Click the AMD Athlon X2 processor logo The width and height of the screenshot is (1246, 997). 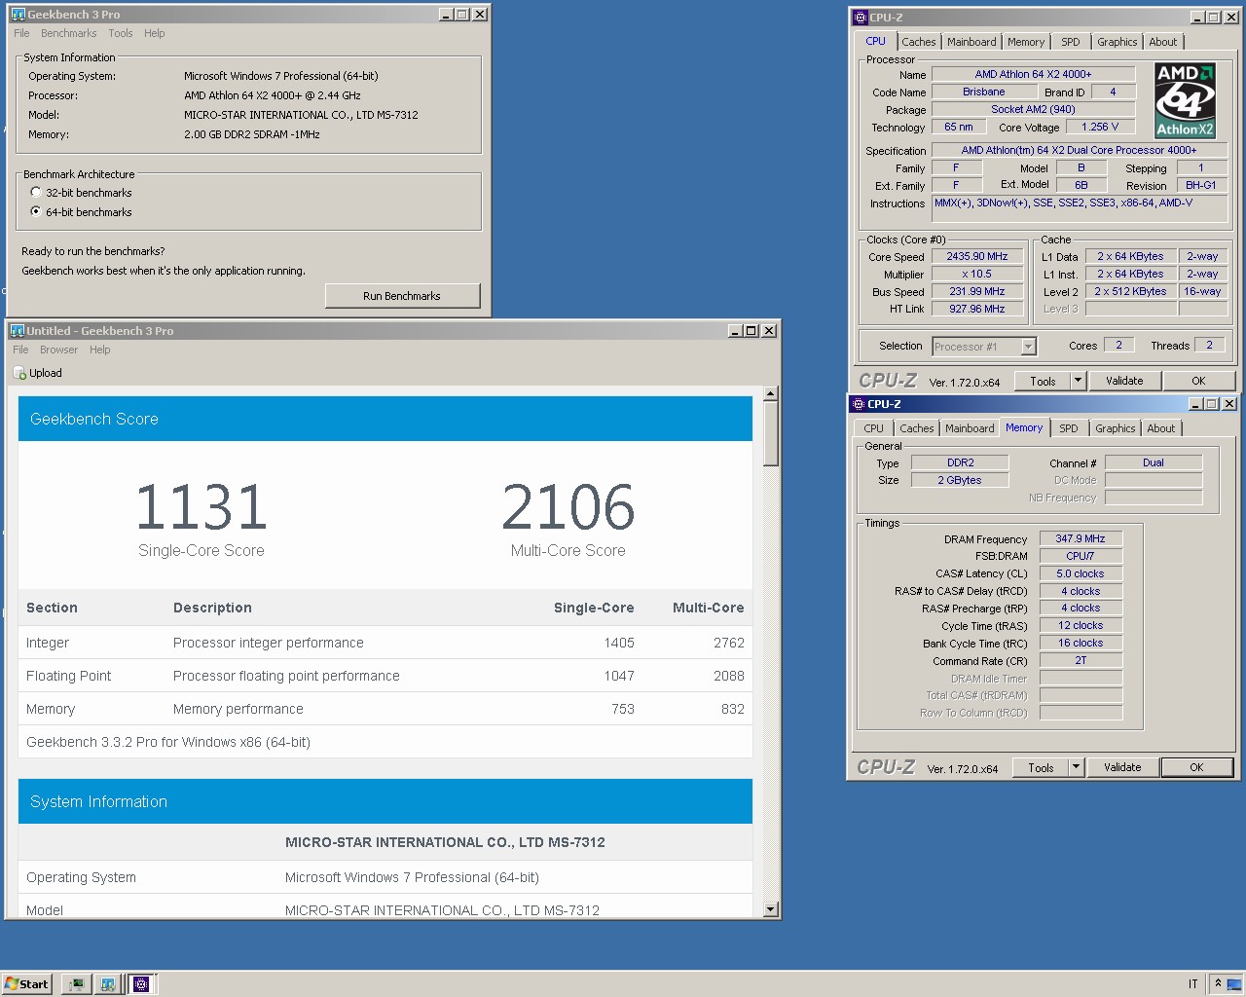coord(1185,100)
